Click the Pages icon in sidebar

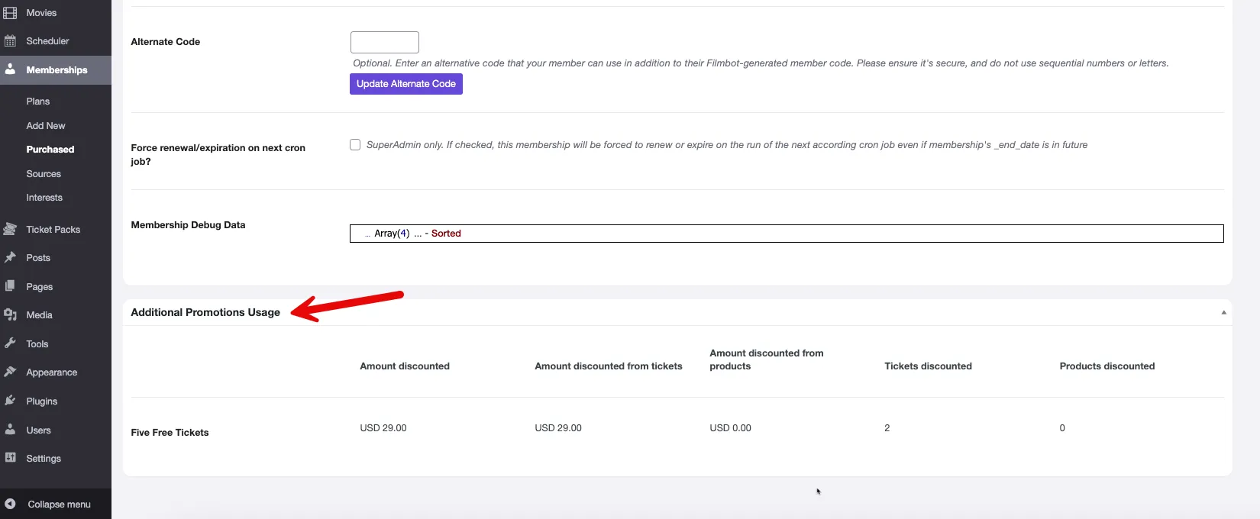pyautogui.click(x=10, y=286)
